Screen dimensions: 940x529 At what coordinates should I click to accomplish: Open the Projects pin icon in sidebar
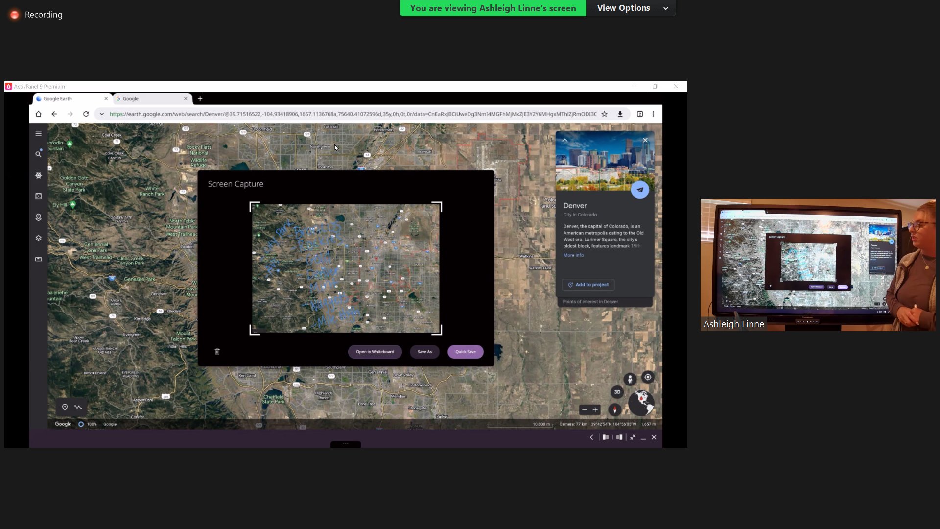(x=38, y=217)
